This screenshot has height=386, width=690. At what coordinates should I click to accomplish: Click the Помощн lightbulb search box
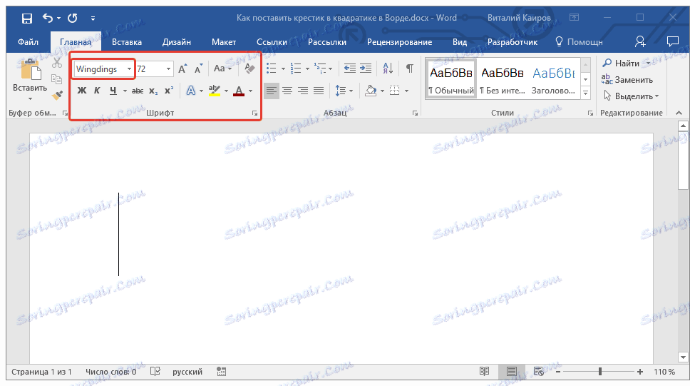click(x=579, y=42)
